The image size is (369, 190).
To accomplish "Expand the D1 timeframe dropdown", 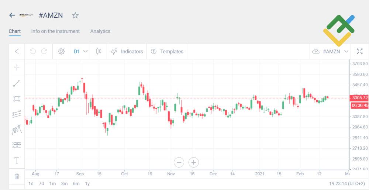I will pyautogui.click(x=80, y=51).
